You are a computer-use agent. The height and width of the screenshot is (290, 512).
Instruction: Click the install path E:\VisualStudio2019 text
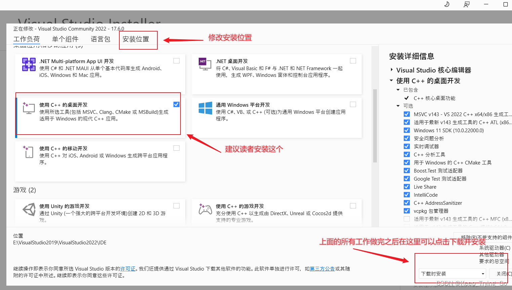(60, 242)
